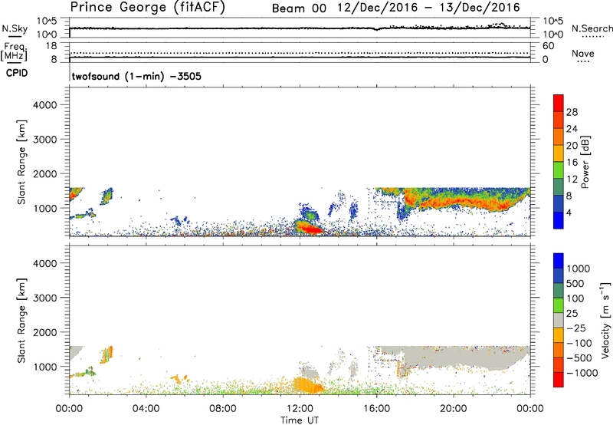Image resolution: width=613 pixels, height=425 pixels.
Task: Click the power panel 'Slant Range [km]' label
Action: tap(21, 162)
